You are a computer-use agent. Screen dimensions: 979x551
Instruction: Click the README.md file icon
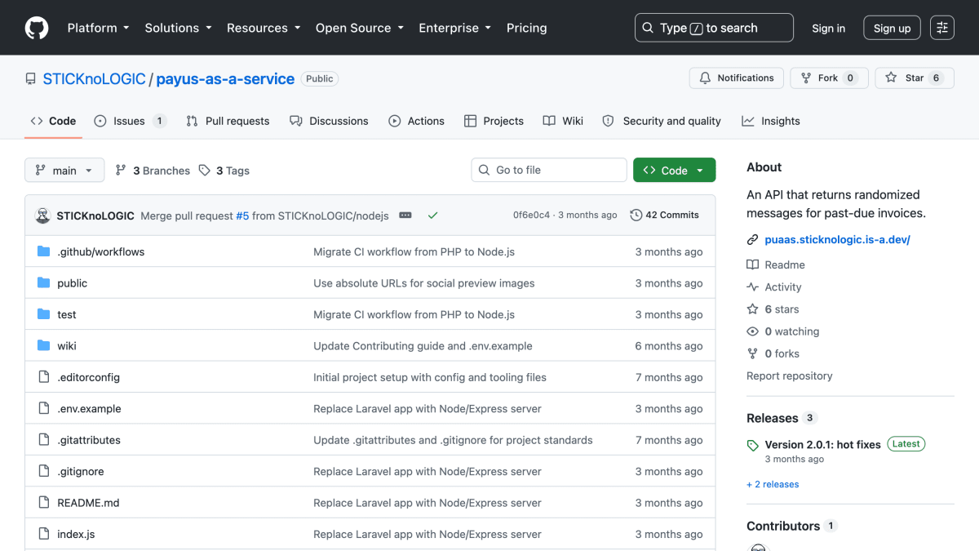coord(44,503)
